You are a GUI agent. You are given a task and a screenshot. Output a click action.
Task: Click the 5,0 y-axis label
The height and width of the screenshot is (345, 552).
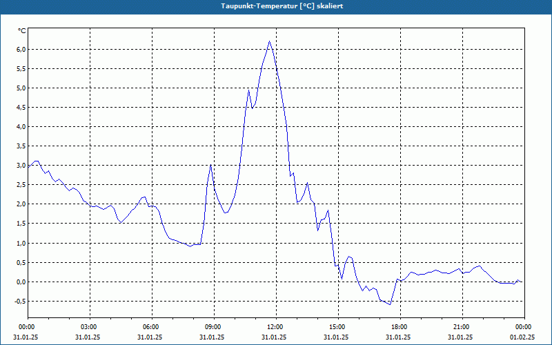pos(21,88)
